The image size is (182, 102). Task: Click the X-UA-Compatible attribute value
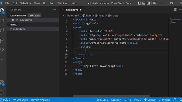click(x=119, y=35)
